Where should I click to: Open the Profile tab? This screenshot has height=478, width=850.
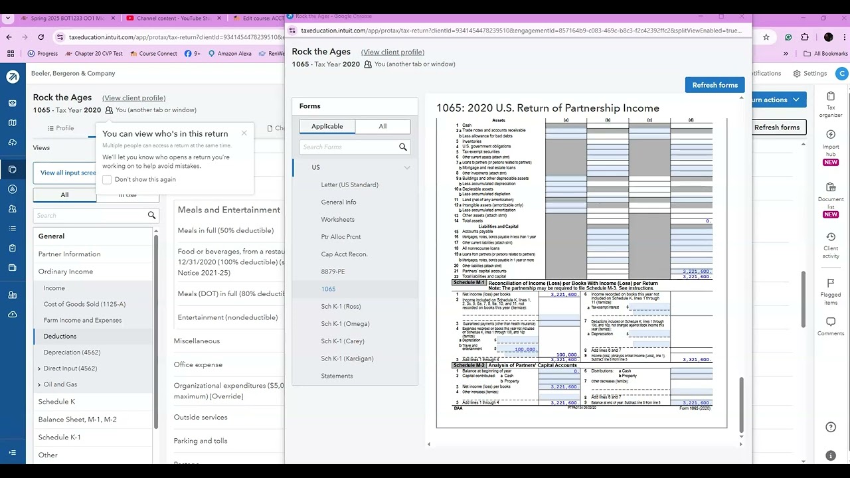(x=61, y=128)
